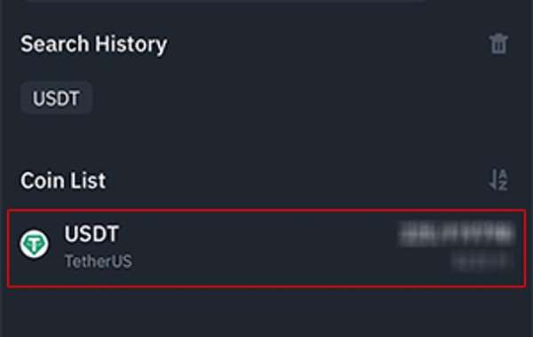Viewport: 533px width, 337px height.
Task: Re-run the USDT search from history
Action: (x=57, y=98)
